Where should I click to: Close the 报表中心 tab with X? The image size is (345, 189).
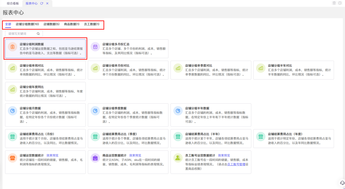(47, 3)
